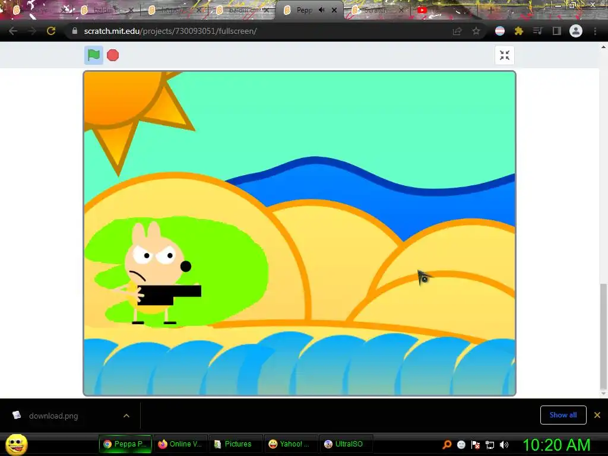
Task: Open the Chrome three-dot menu
Action: tap(595, 31)
